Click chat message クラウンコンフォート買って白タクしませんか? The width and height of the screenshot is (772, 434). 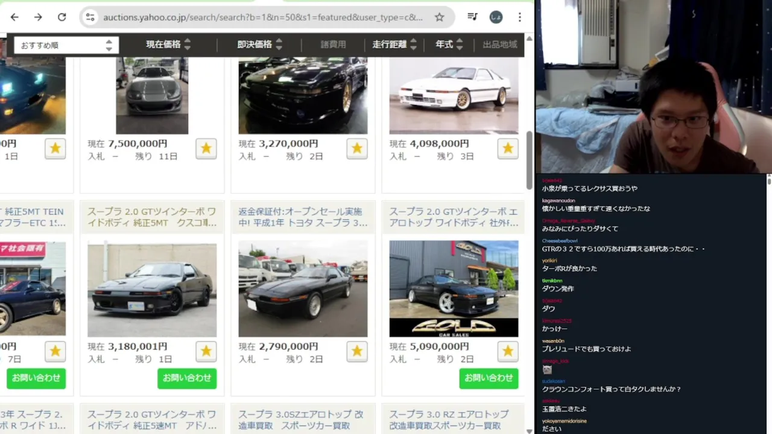pyautogui.click(x=612, y=389)
